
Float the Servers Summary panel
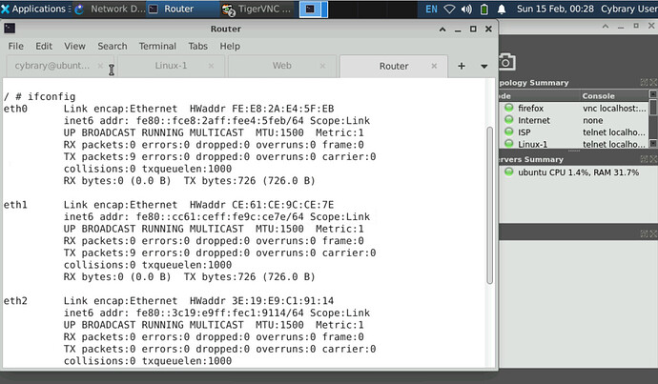click(x=644, y=159)
